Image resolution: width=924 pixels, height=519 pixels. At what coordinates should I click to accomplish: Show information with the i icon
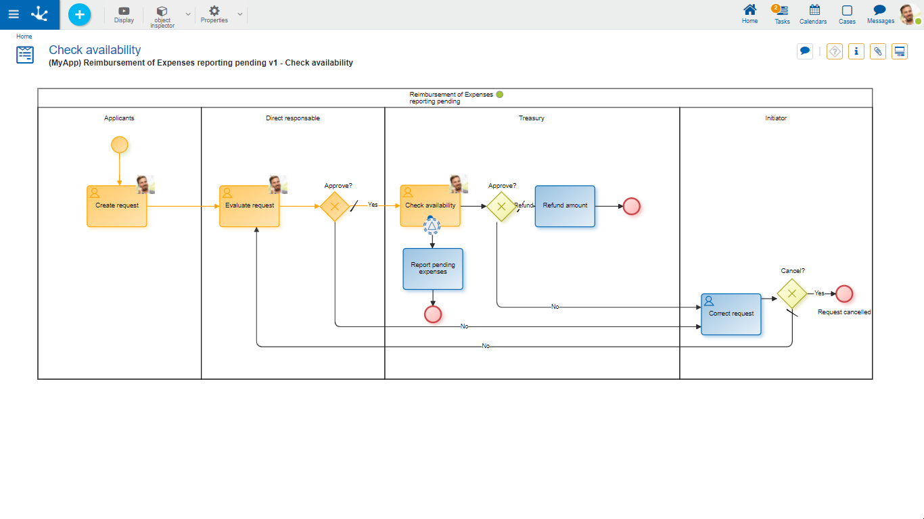856,51
